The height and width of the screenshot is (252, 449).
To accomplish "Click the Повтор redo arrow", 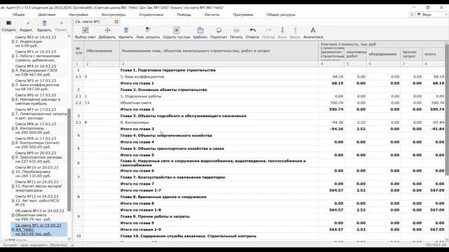I will [268, 30].
